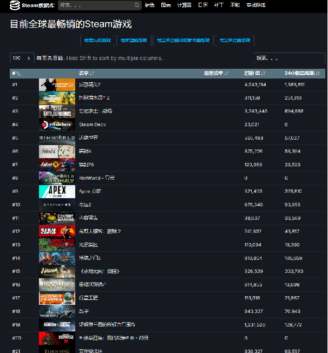Open the Red Dead Redemption II thumbnail
The width and height of the screenshot is (328, 353).
(57, 231)
